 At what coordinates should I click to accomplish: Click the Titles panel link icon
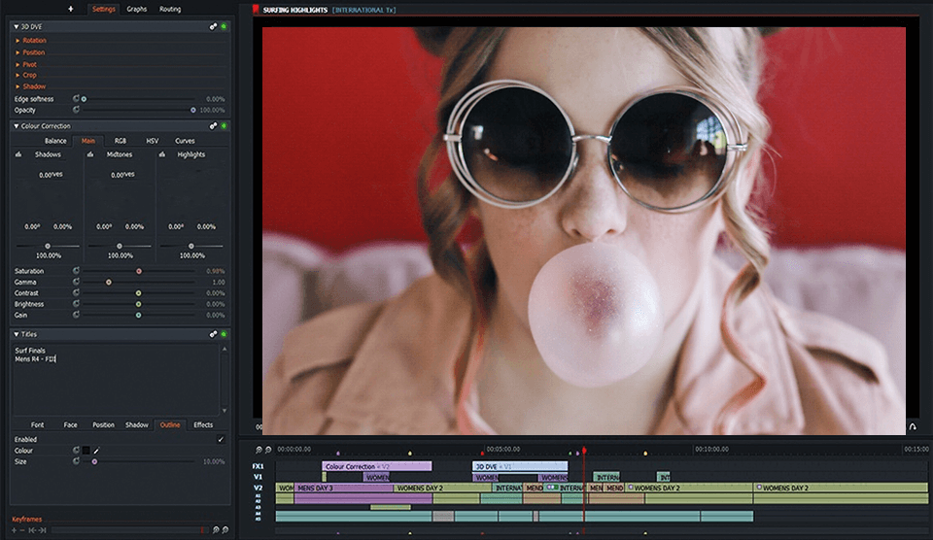pyautogui.click(x=213, y=335)
